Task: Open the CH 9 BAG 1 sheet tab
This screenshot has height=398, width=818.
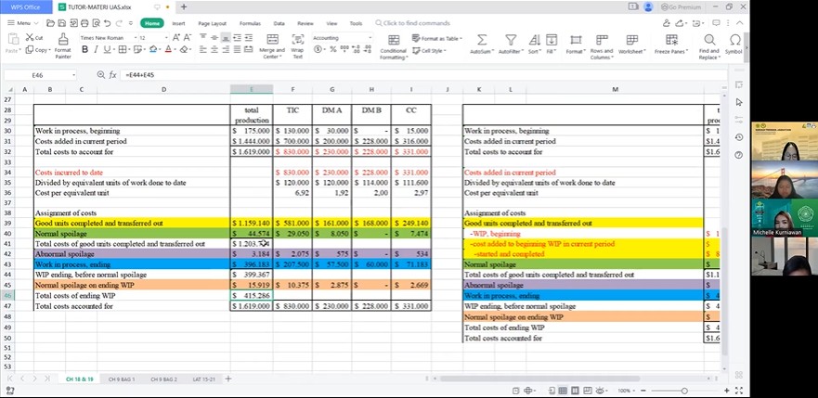Action: [121, 379]
